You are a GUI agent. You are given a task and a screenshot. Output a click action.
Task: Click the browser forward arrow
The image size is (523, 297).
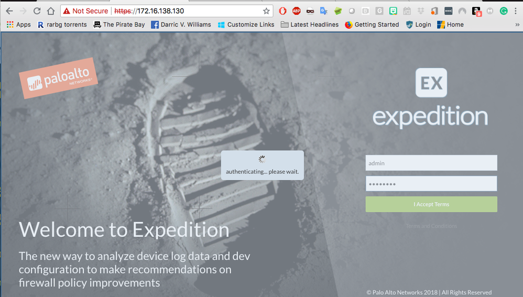coord(23,11)
